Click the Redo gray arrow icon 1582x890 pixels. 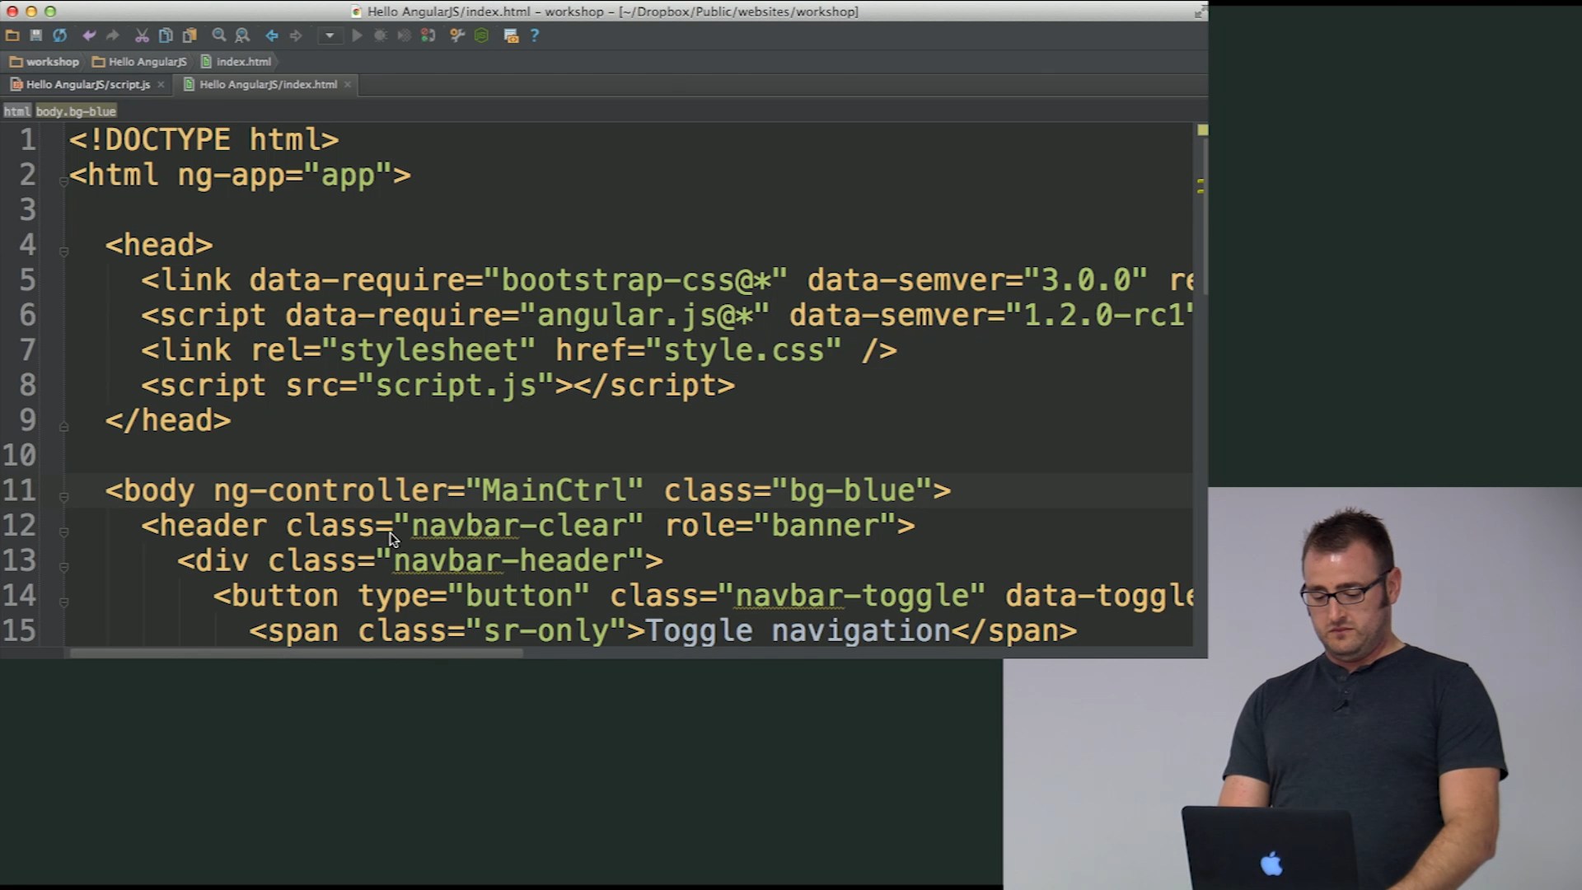[113, 35]
